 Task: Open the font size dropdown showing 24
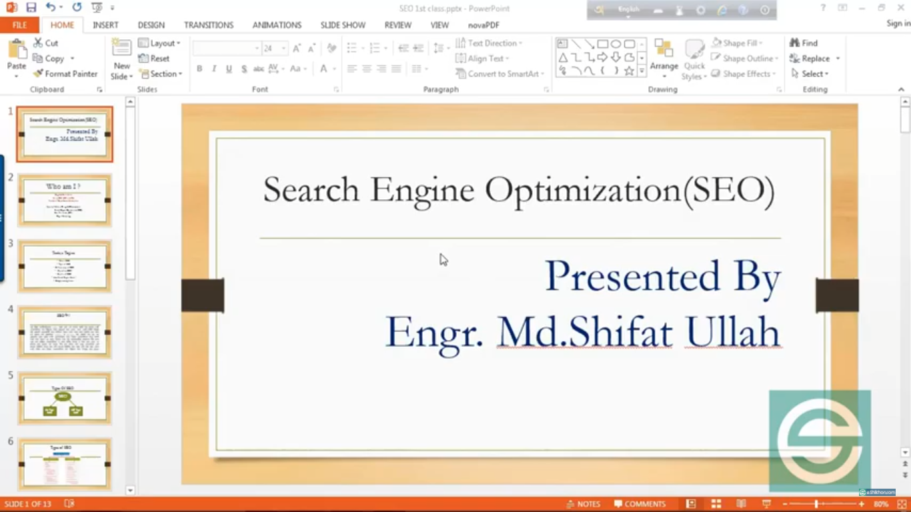point(283,49)
